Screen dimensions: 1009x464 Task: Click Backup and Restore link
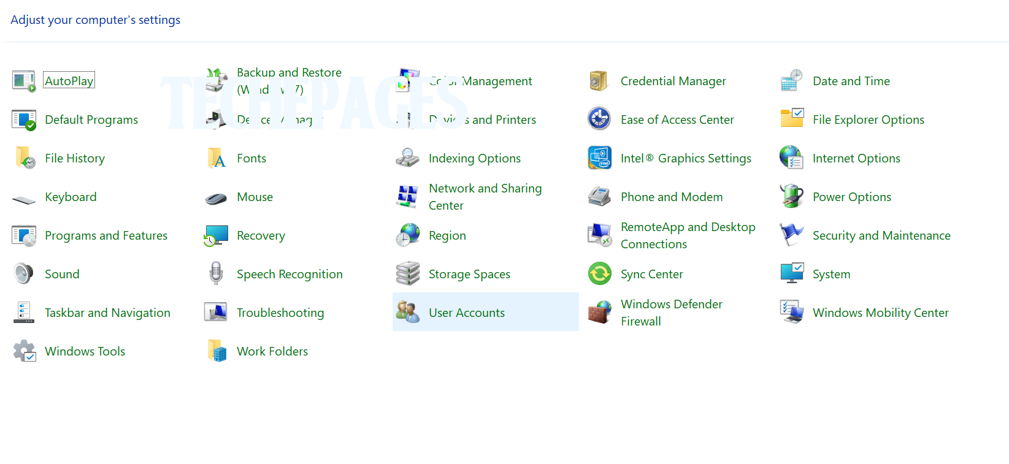289,81
